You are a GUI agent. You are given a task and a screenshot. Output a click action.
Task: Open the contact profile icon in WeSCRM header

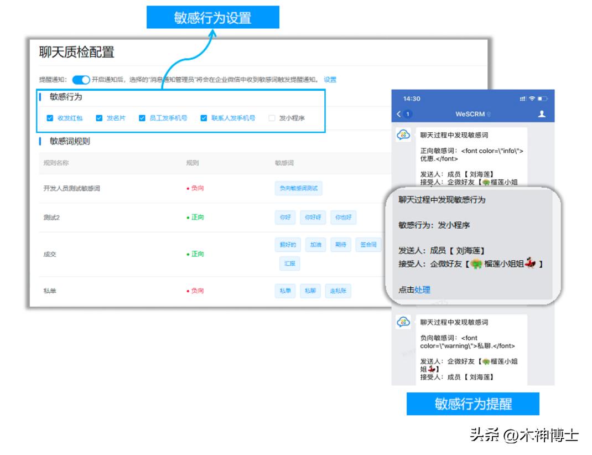[x=543, y=113]
